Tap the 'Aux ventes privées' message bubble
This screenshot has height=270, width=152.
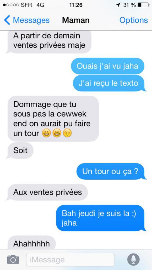click(x=47, y=192)
